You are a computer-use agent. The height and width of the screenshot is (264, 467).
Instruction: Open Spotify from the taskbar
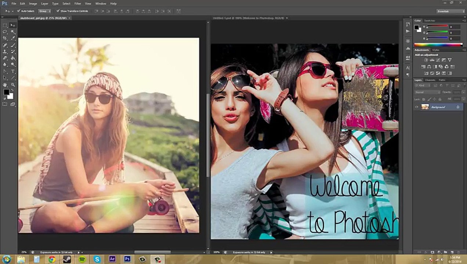(82, 259)
